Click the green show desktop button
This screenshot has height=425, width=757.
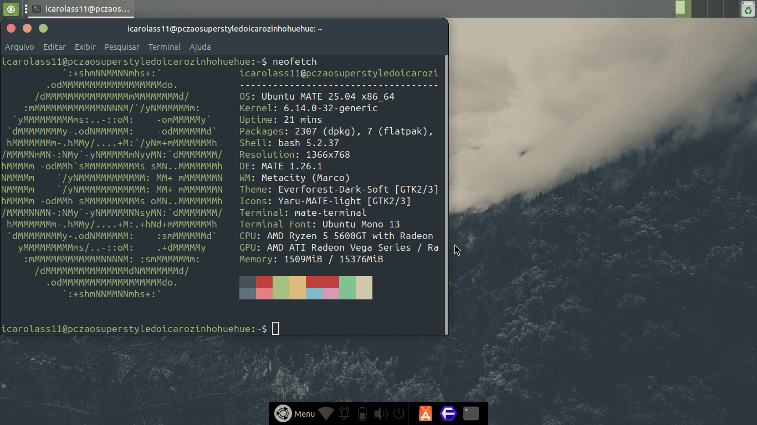[11, 8]
